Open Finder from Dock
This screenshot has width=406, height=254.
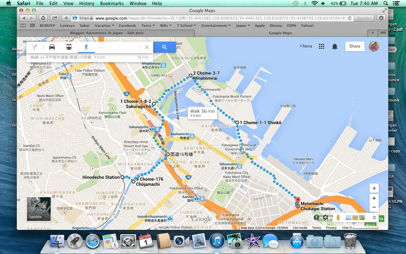tap(57, 241)
